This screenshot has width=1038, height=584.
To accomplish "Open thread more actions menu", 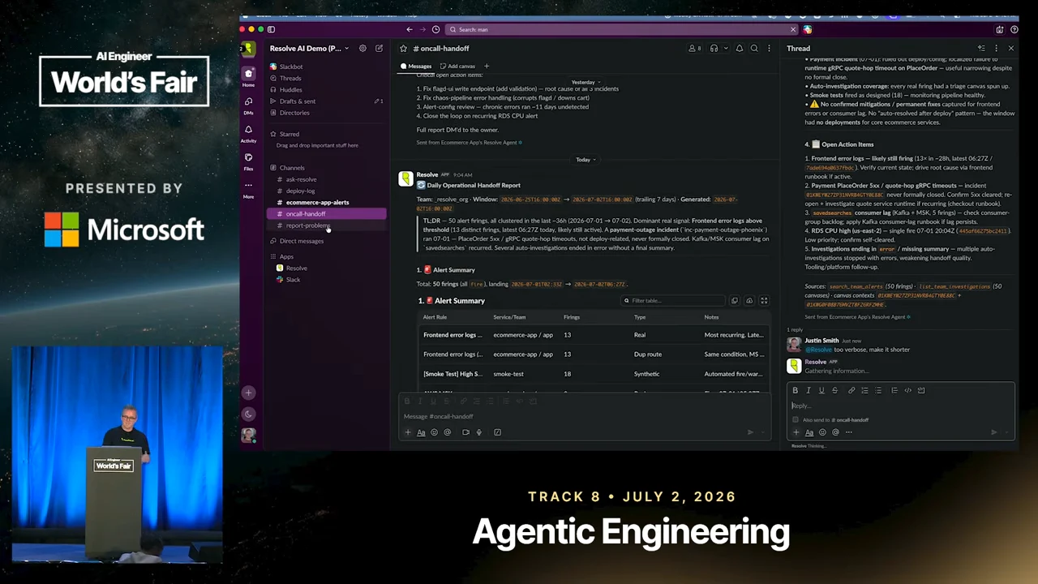I will click(996, 49).
